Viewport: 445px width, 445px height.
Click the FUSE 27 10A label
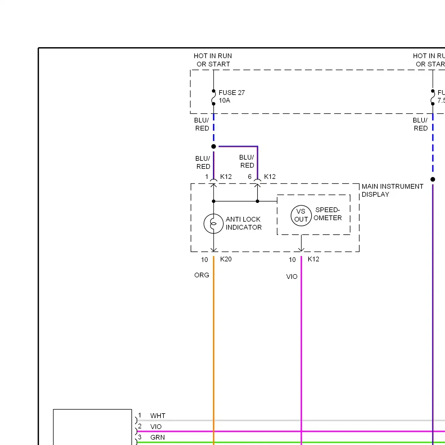tap(232, 96)
